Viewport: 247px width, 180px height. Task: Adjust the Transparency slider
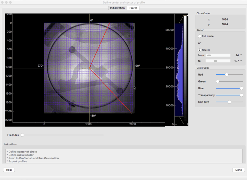pos(241,95)
